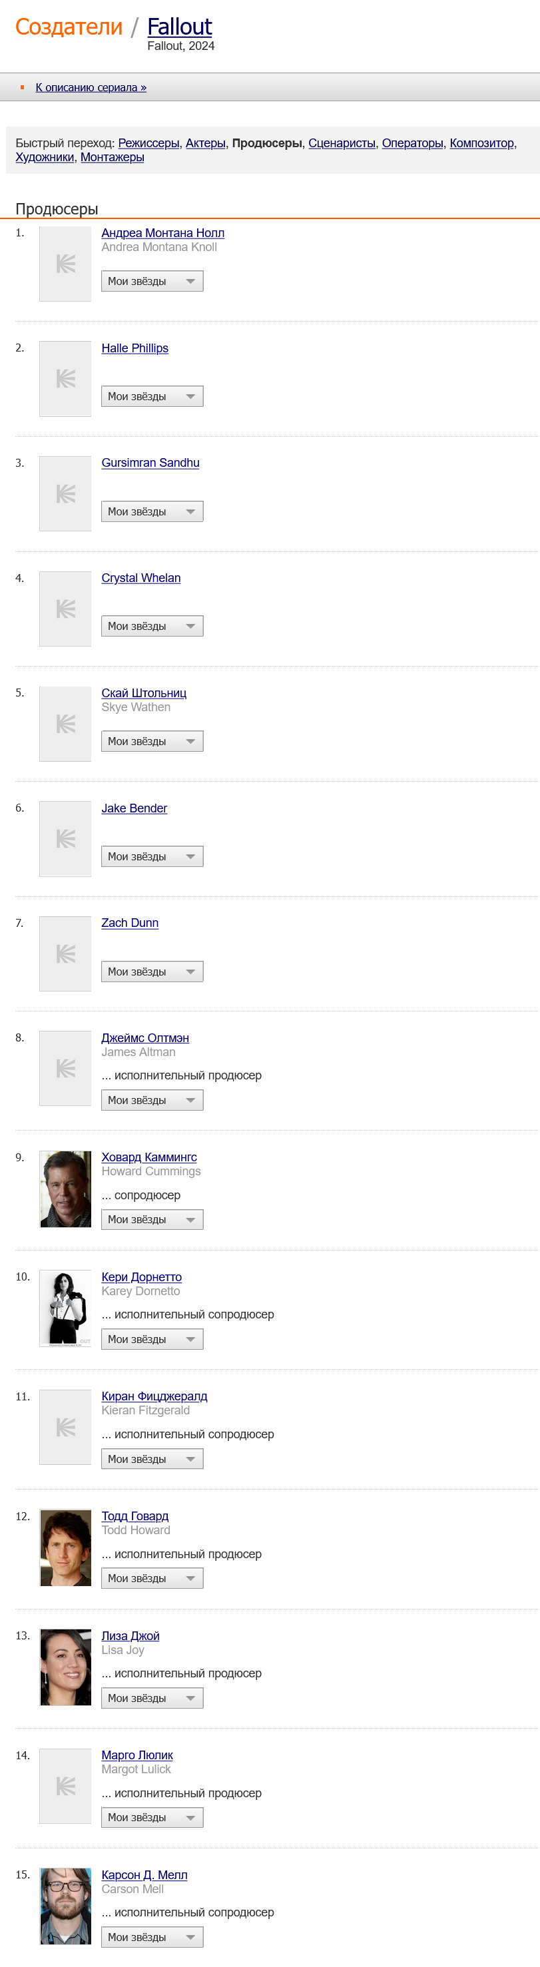This screenshot has width=540, height=1967.
Task: Go back via 'К описанию сериала' link
Action: pos(91,88)
